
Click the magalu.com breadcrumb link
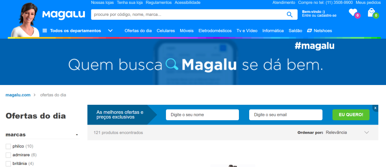tap(18, 95)
